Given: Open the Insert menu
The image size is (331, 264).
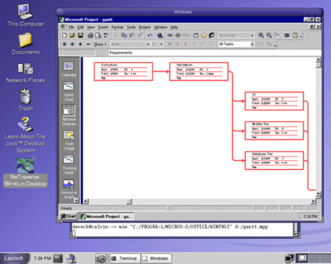Looking at the screenshot, I should pos(103,28).
